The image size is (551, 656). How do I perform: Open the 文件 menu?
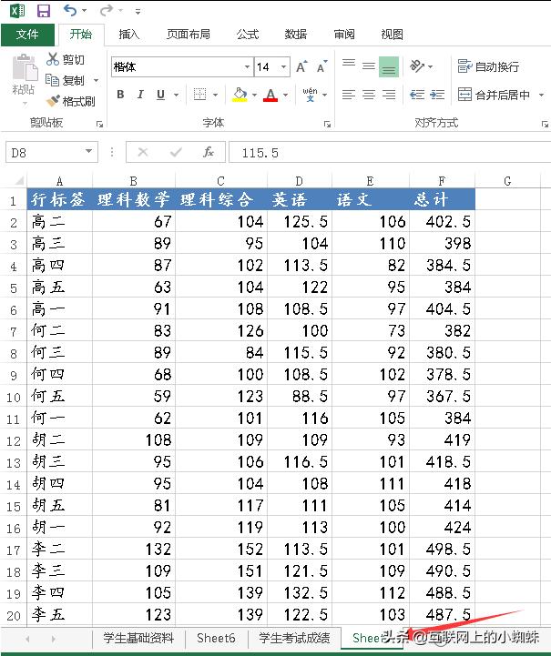[x=27, y=35]
